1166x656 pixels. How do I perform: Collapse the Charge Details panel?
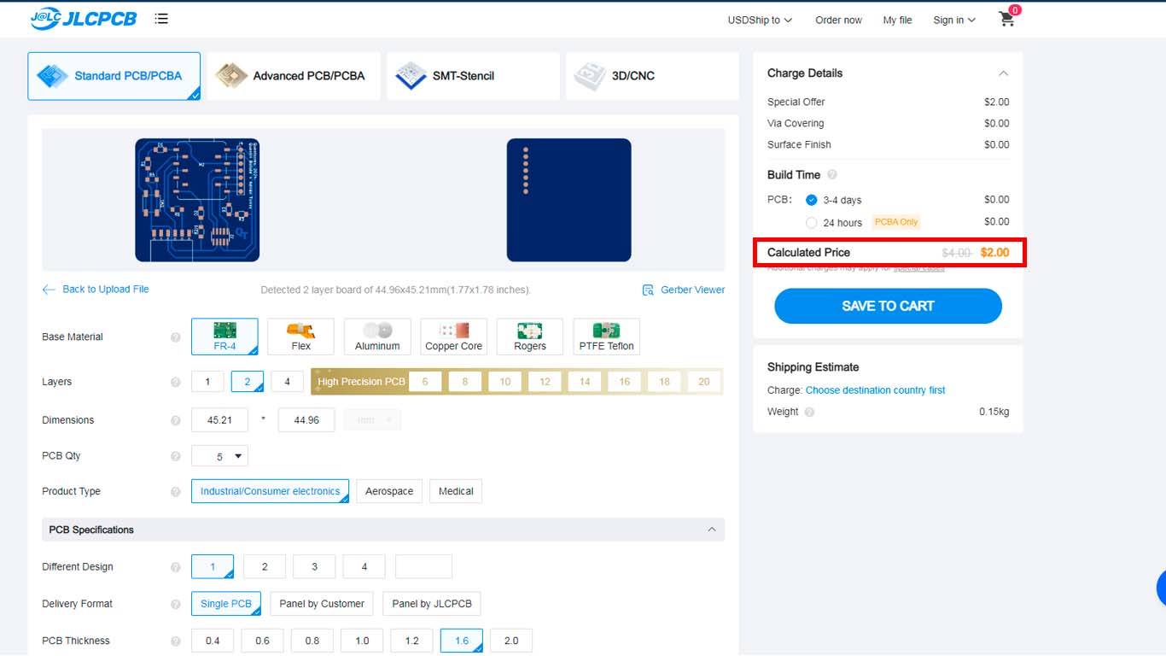coord(1003,73)
